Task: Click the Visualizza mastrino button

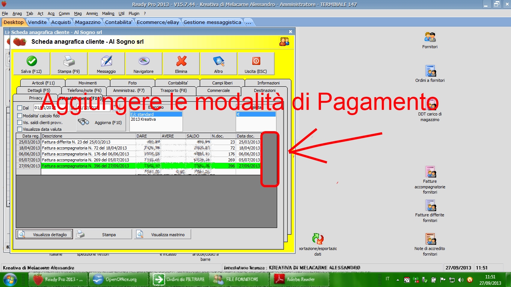Action: click(x=163, y=235)
